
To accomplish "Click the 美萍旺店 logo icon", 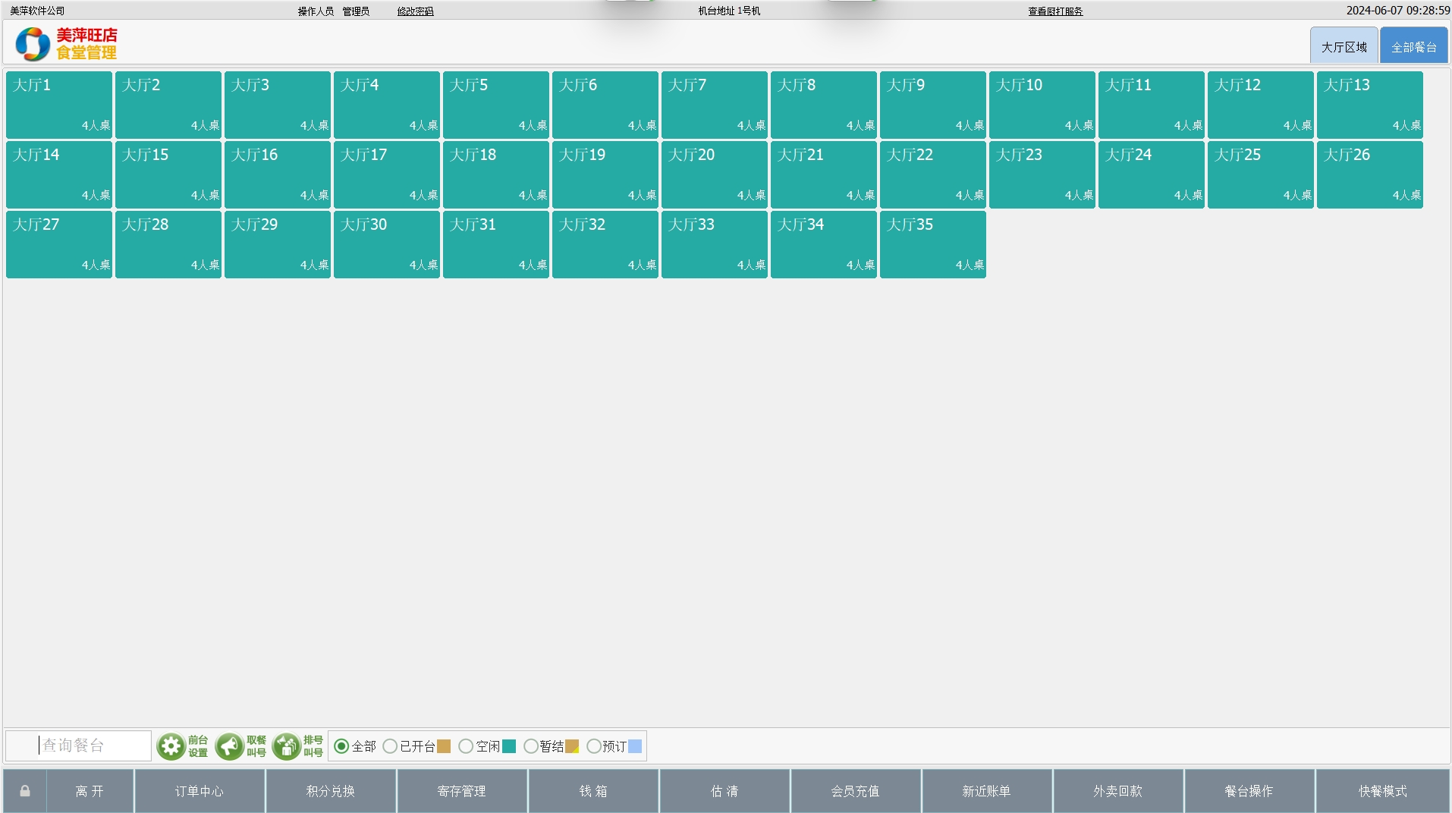I will click(33, 44).
